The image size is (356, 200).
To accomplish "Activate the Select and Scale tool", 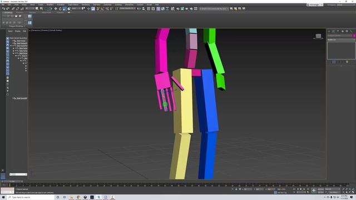I will (65, 9).
